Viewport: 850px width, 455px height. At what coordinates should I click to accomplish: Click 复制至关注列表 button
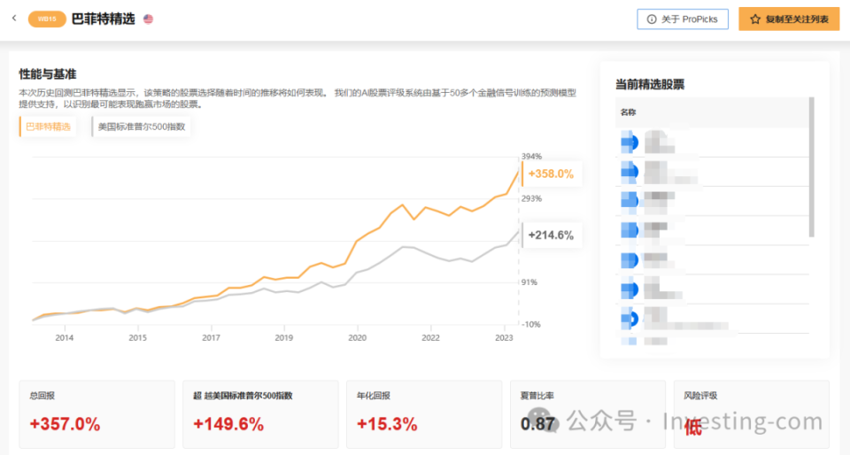coord(789,19)
